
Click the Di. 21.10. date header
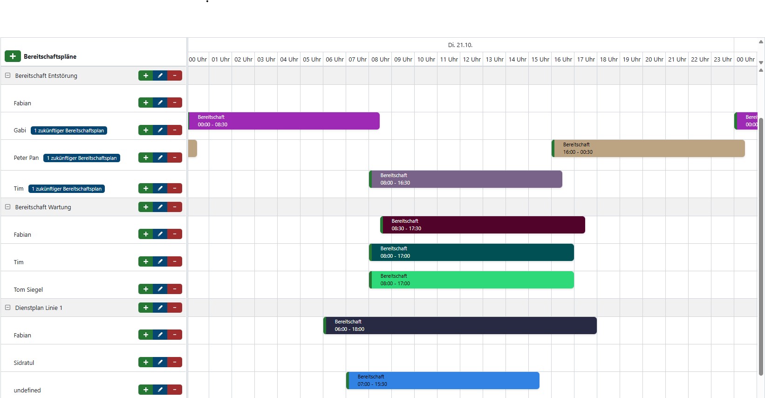pyautogui.click(x=460, y=45)
